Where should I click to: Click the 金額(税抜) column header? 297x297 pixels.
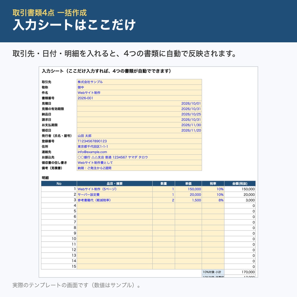[240, 184]
